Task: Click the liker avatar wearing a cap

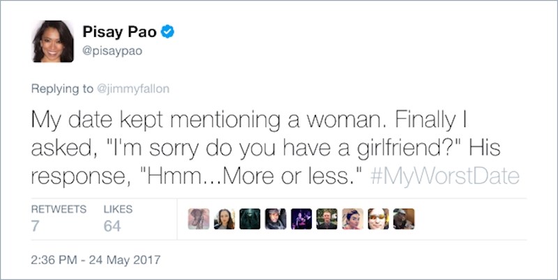Action: 276,219
